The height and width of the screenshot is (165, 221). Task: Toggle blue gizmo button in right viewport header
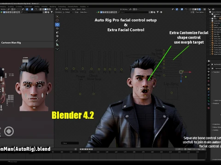pyautogui.click(x=177, y=9)
